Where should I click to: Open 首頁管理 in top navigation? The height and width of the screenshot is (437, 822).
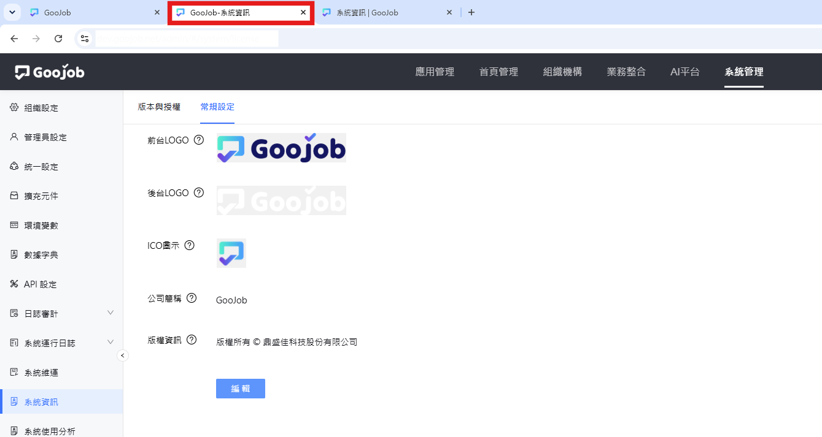[498, 72]
